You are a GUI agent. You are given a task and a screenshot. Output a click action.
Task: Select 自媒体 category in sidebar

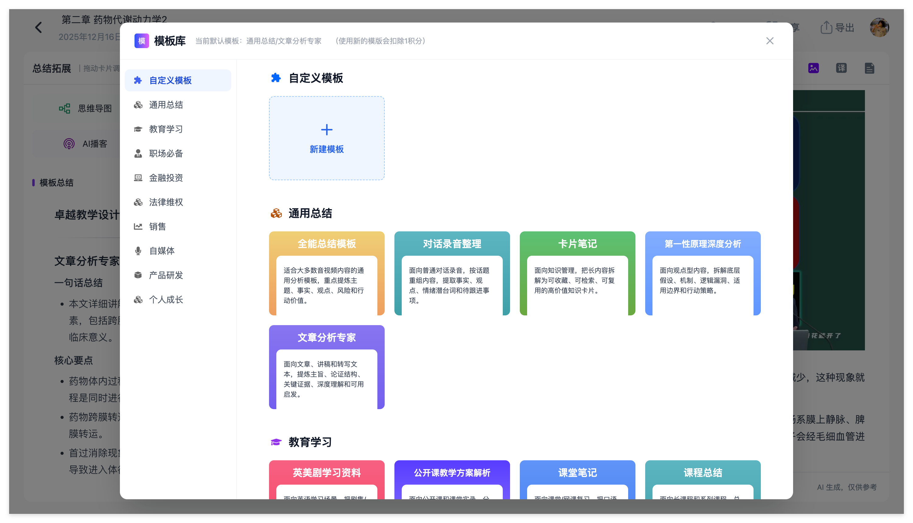point(178,251)
